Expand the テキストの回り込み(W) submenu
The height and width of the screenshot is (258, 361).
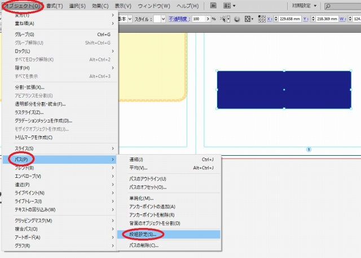click(60, 209)
